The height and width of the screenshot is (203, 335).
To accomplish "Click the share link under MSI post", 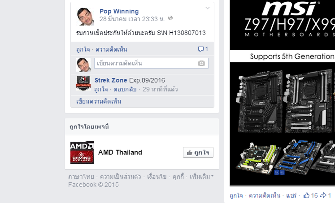I will [x=291, y=195].
